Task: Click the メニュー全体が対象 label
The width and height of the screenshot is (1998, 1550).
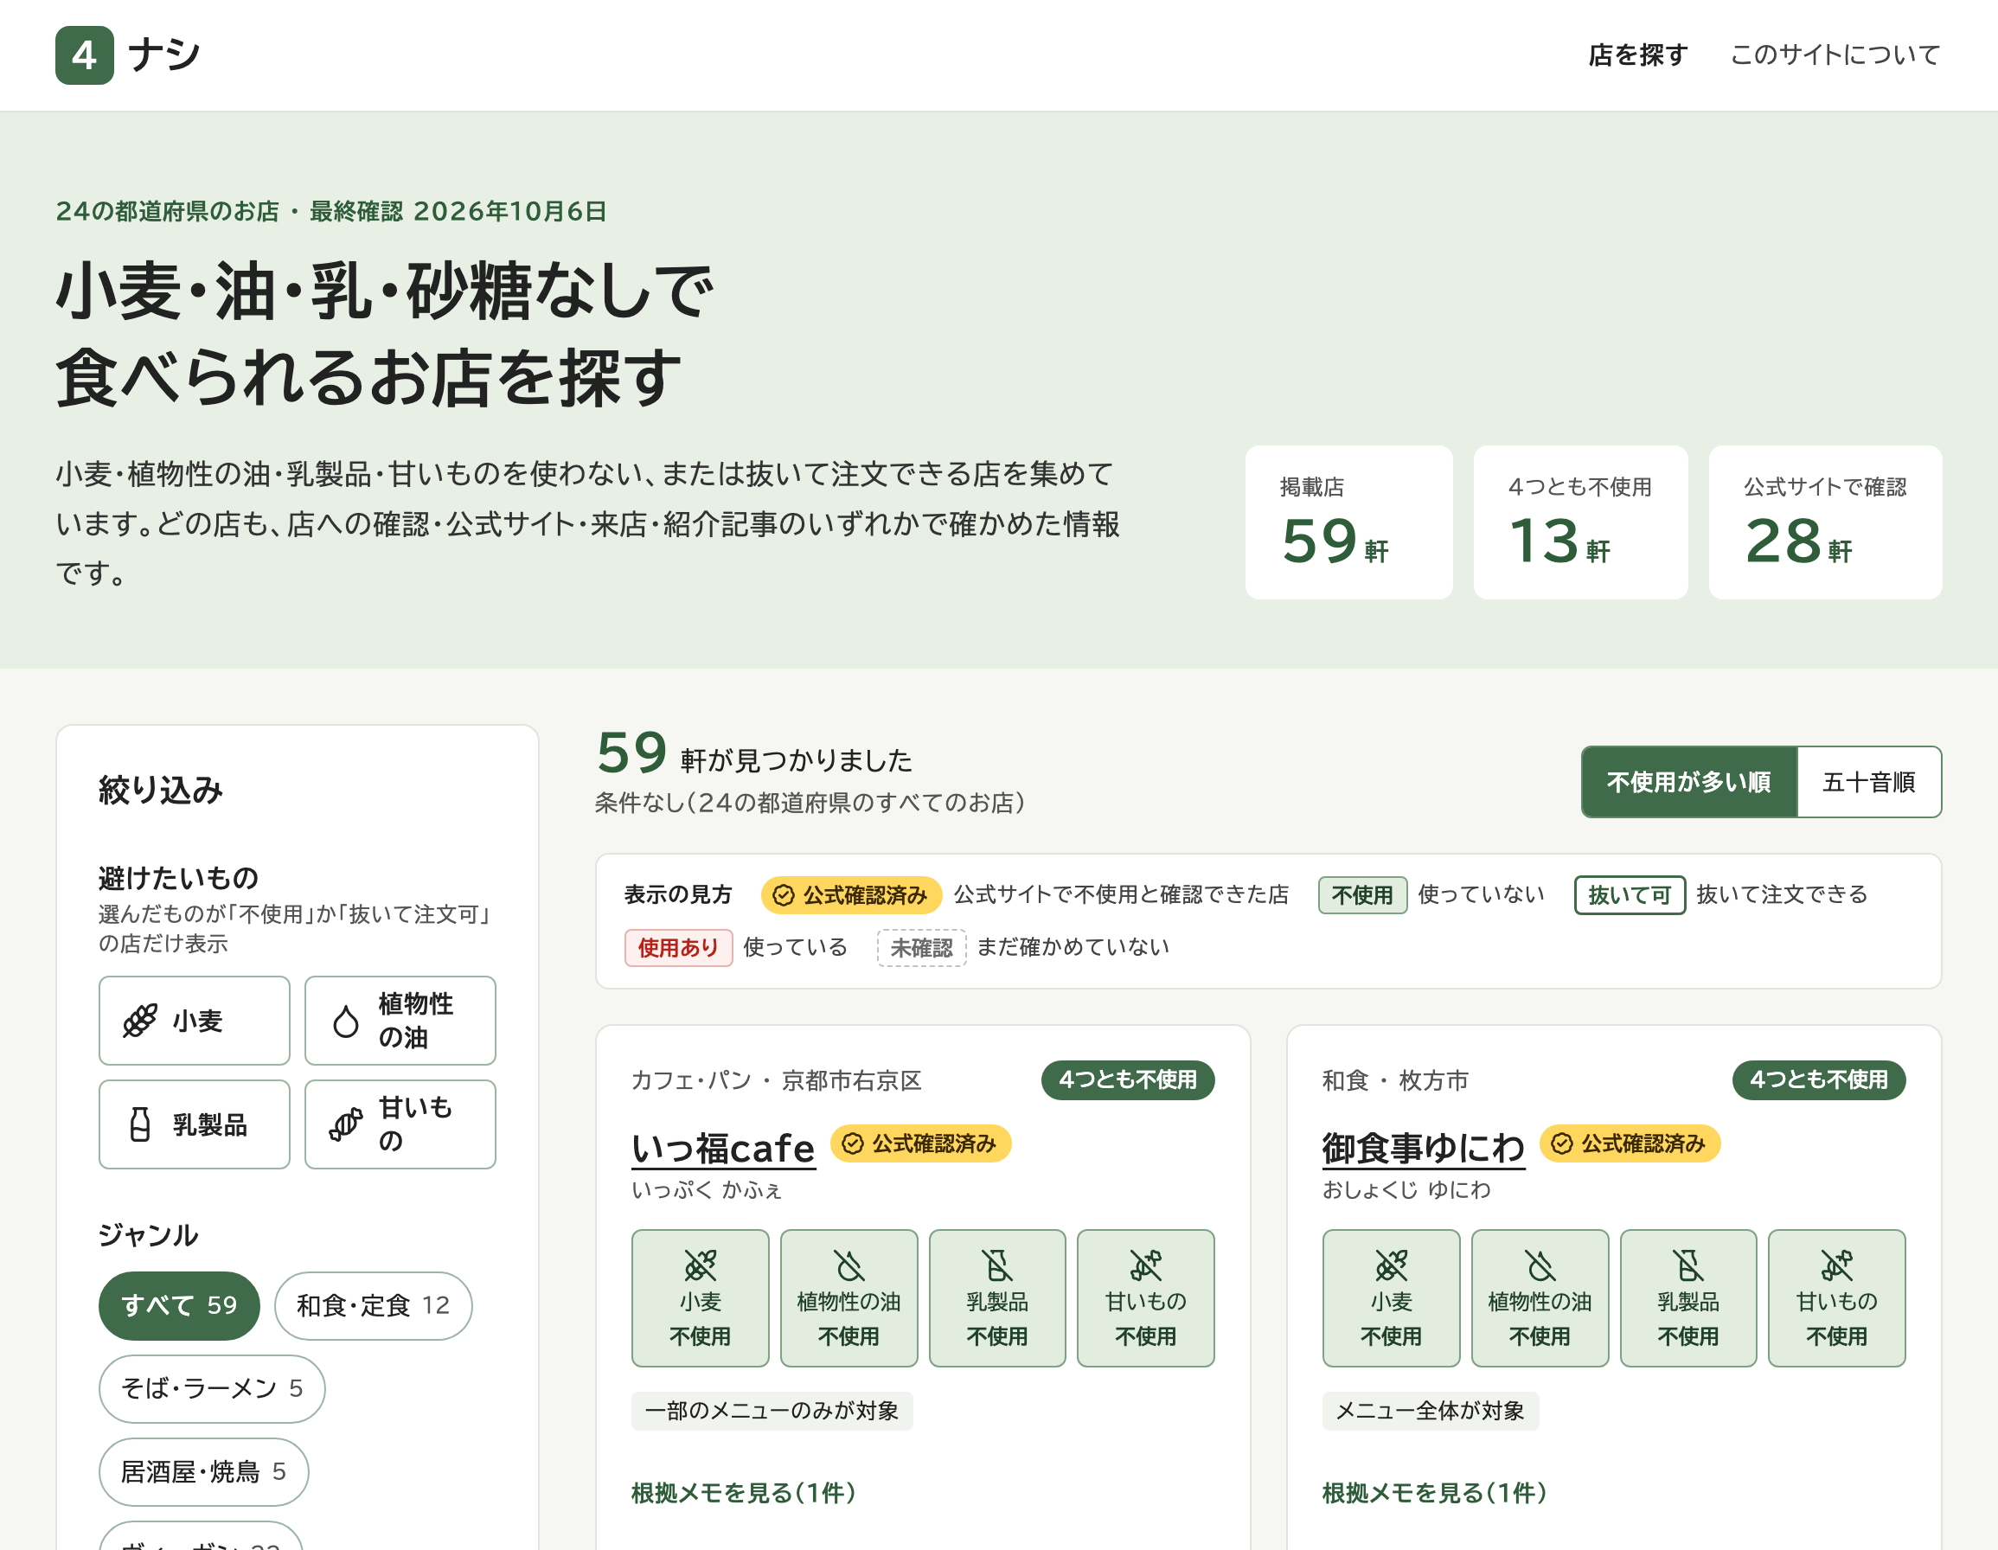Action: [1430, 1411]
